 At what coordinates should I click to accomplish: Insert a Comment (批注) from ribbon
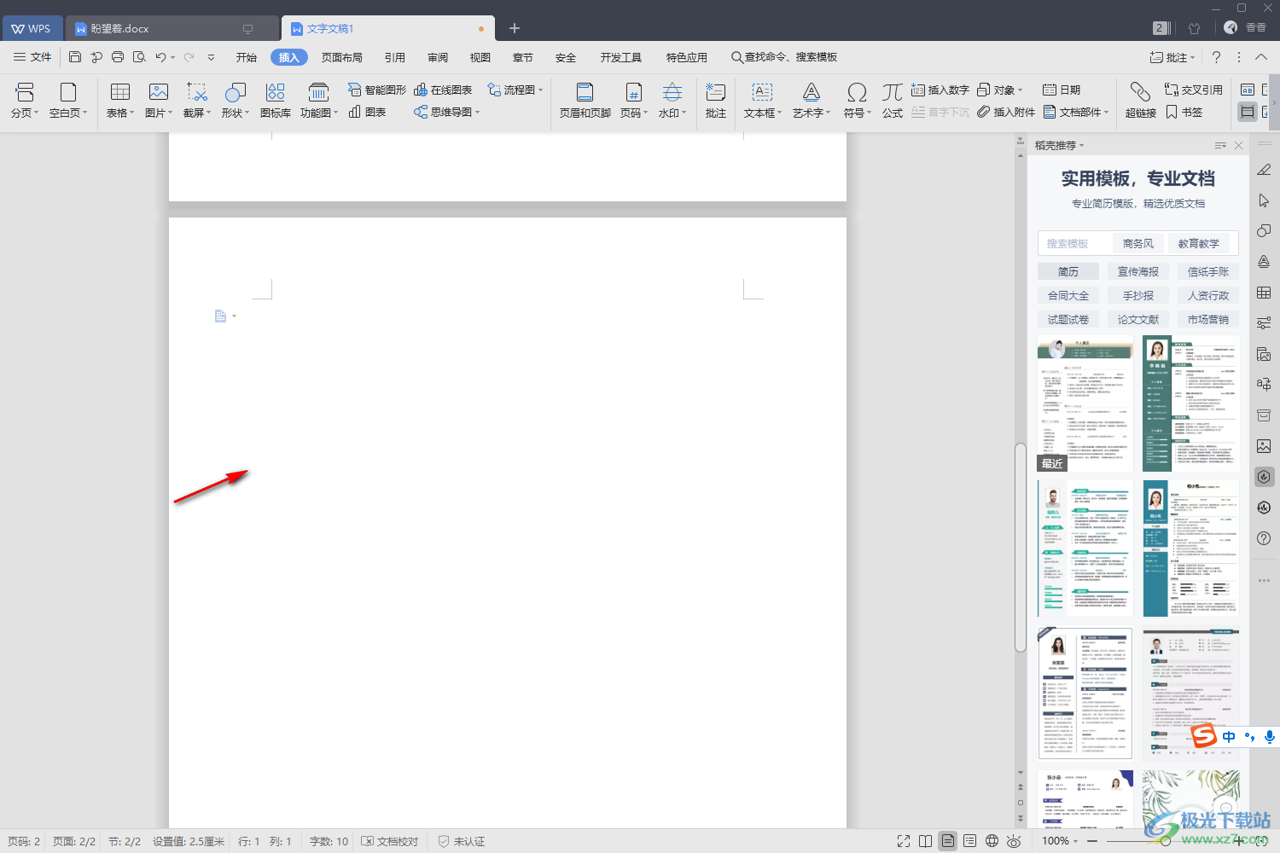(x=716, y=100)
